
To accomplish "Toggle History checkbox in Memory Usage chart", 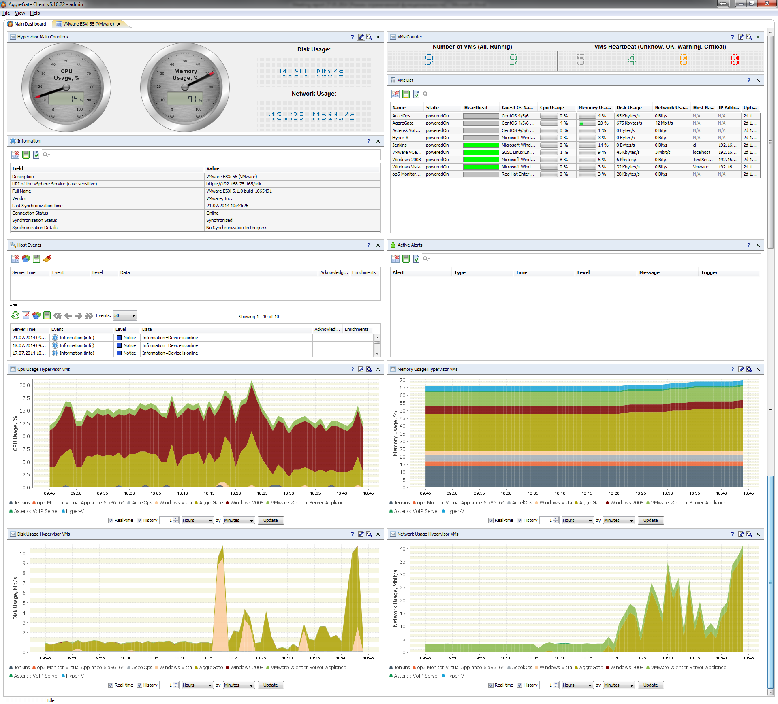I will click(519, 520).
